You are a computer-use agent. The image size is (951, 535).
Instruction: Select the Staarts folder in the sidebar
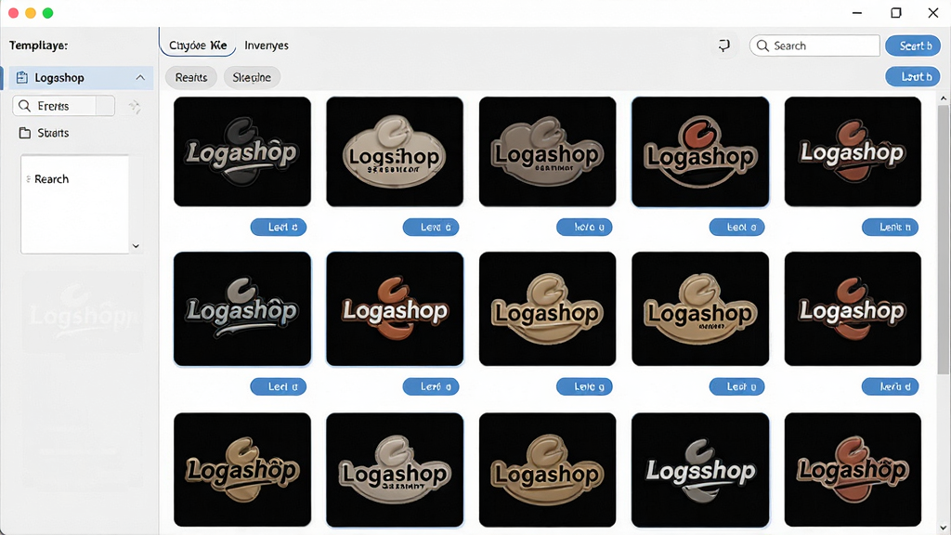tap(45, 133)
